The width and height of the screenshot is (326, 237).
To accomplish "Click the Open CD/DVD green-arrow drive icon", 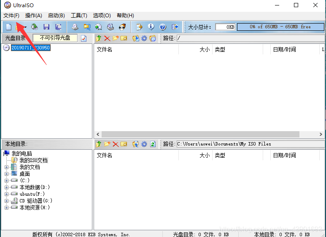I will point(34,27).
